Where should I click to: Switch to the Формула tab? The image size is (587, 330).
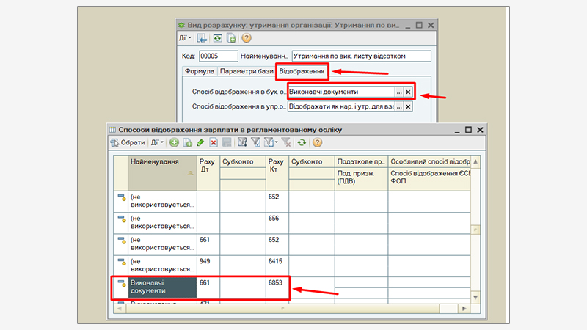(199, 72)
